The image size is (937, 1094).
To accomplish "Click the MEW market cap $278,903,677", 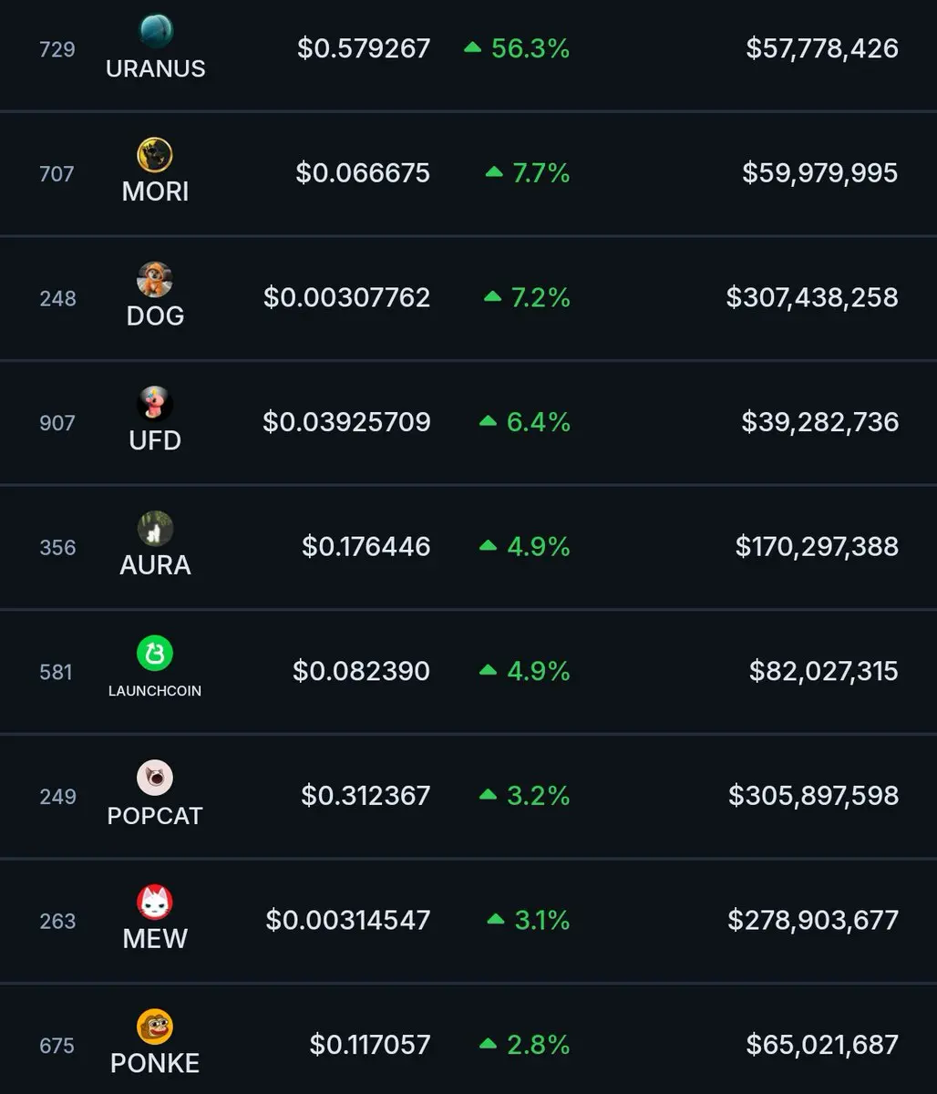I will point(813,920).
